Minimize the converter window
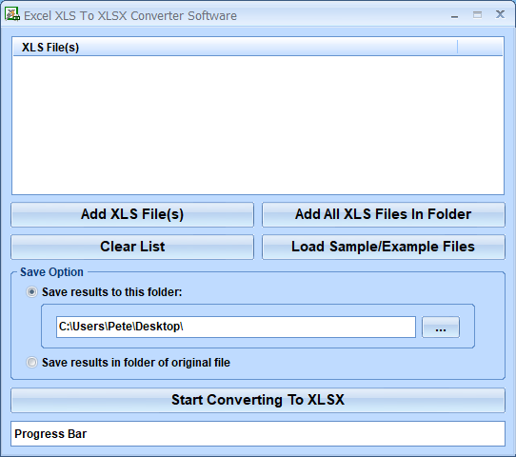The height and width of the screenshot is (457, 516). [454, 15]
